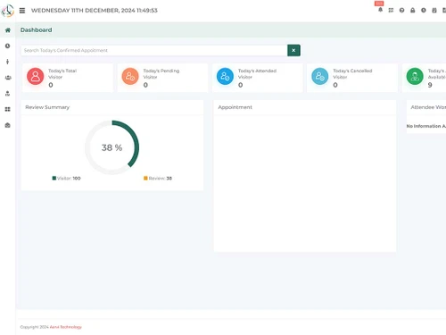Image resolution: width=446 pixels, height=335 pixels.
Task: Toggle the hamburger menu in the header
Action: 22,11
